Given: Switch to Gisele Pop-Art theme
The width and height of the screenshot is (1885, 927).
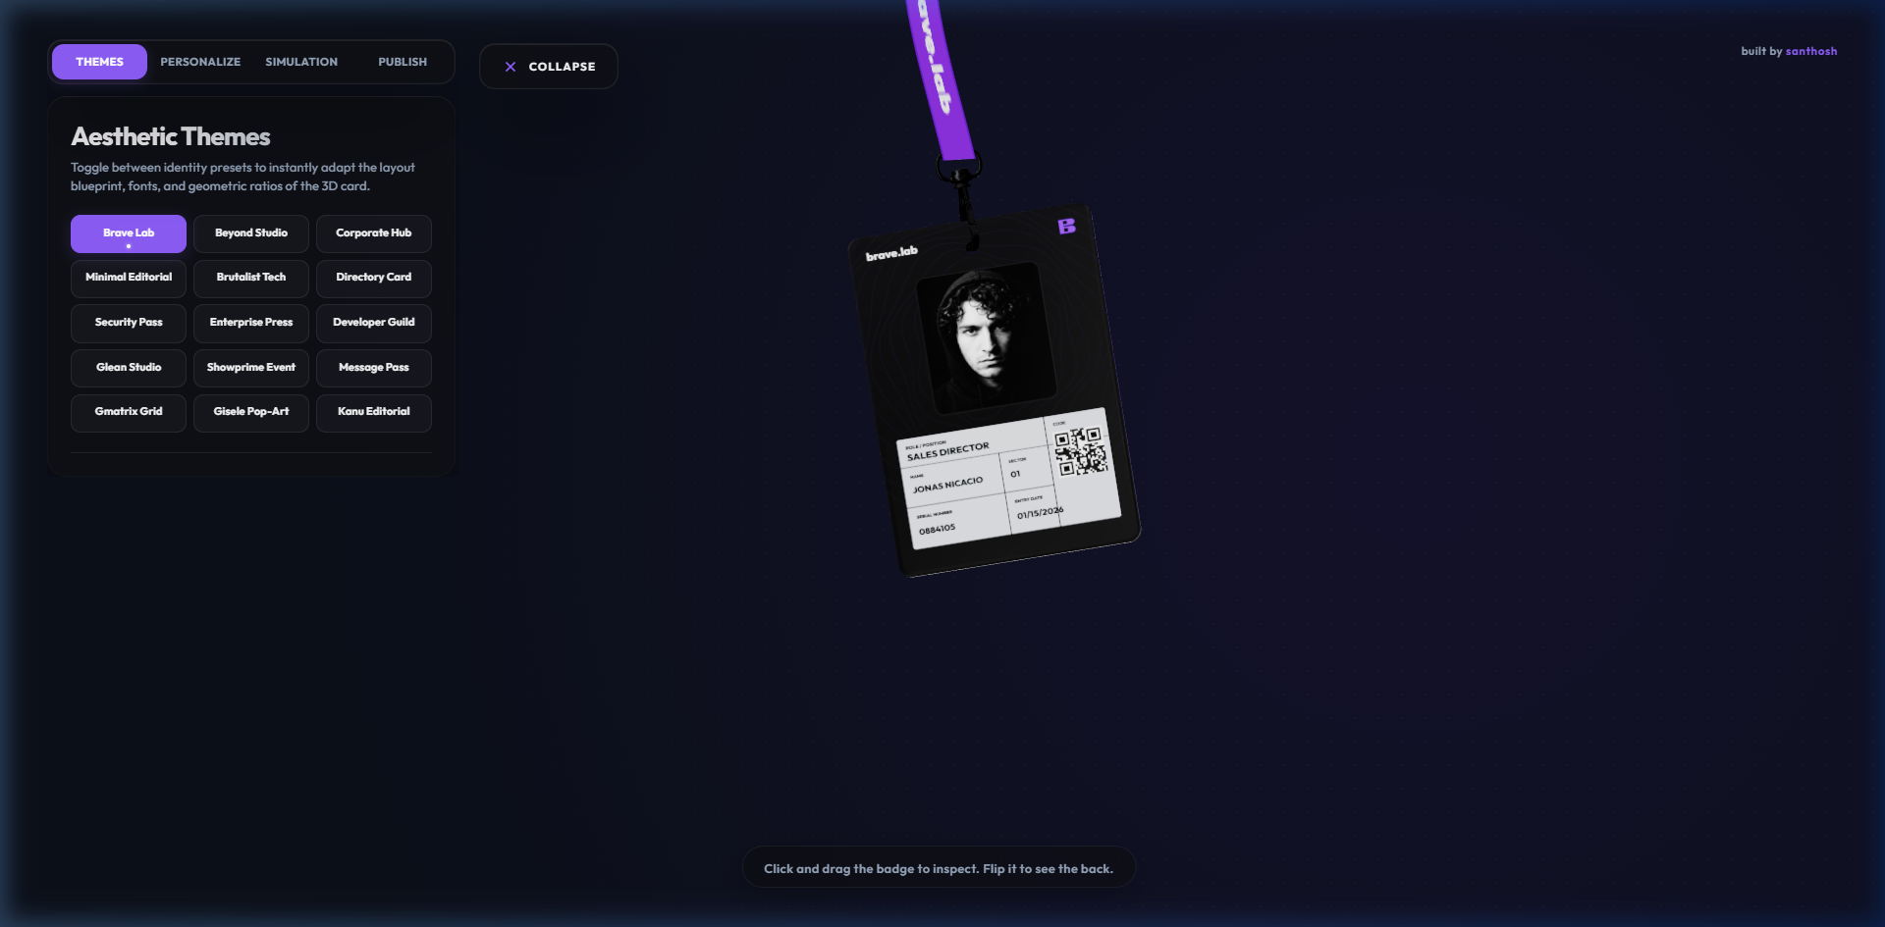Looking at the screenshot, I should [x=251, y=412].
